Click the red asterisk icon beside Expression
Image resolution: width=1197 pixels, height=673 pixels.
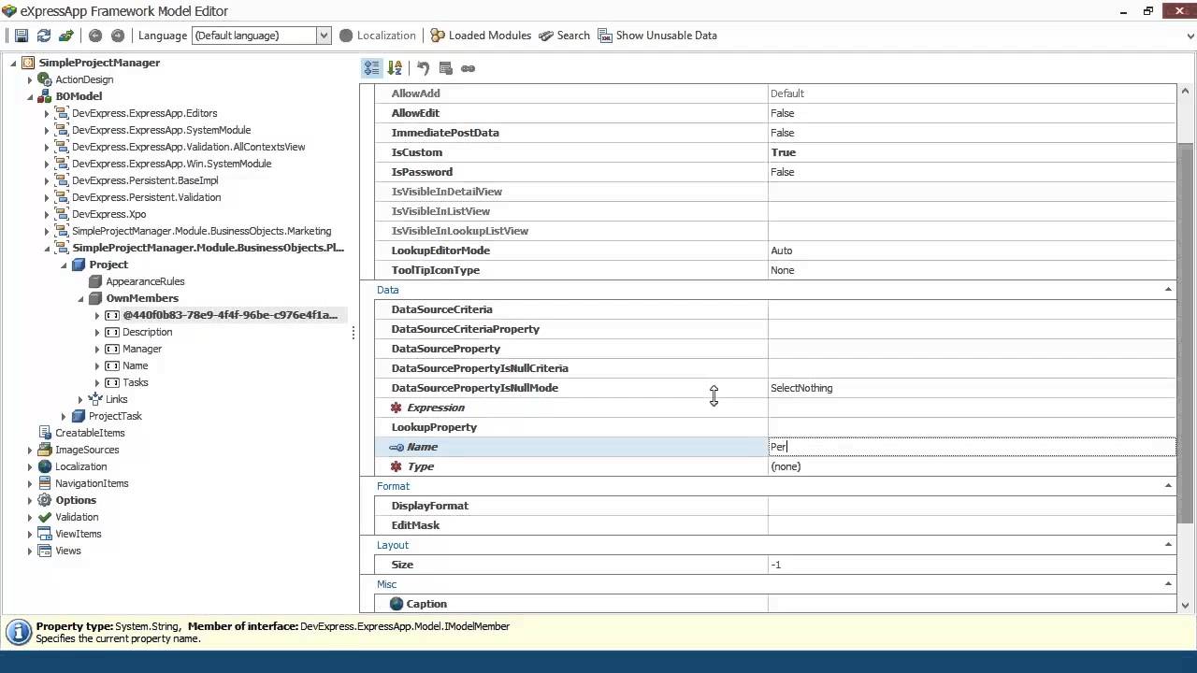[397, 408]
